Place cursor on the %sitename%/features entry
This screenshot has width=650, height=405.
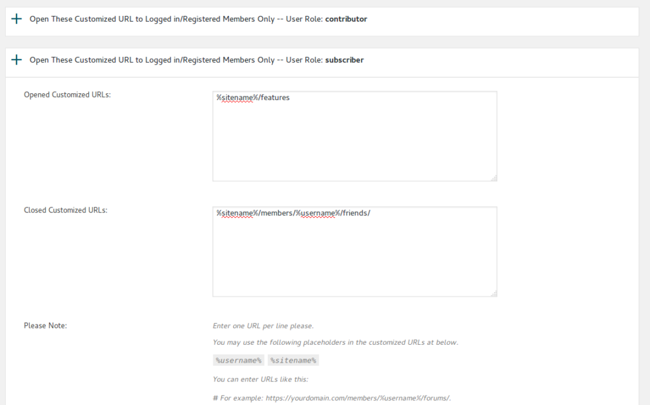tap(253, 98)
